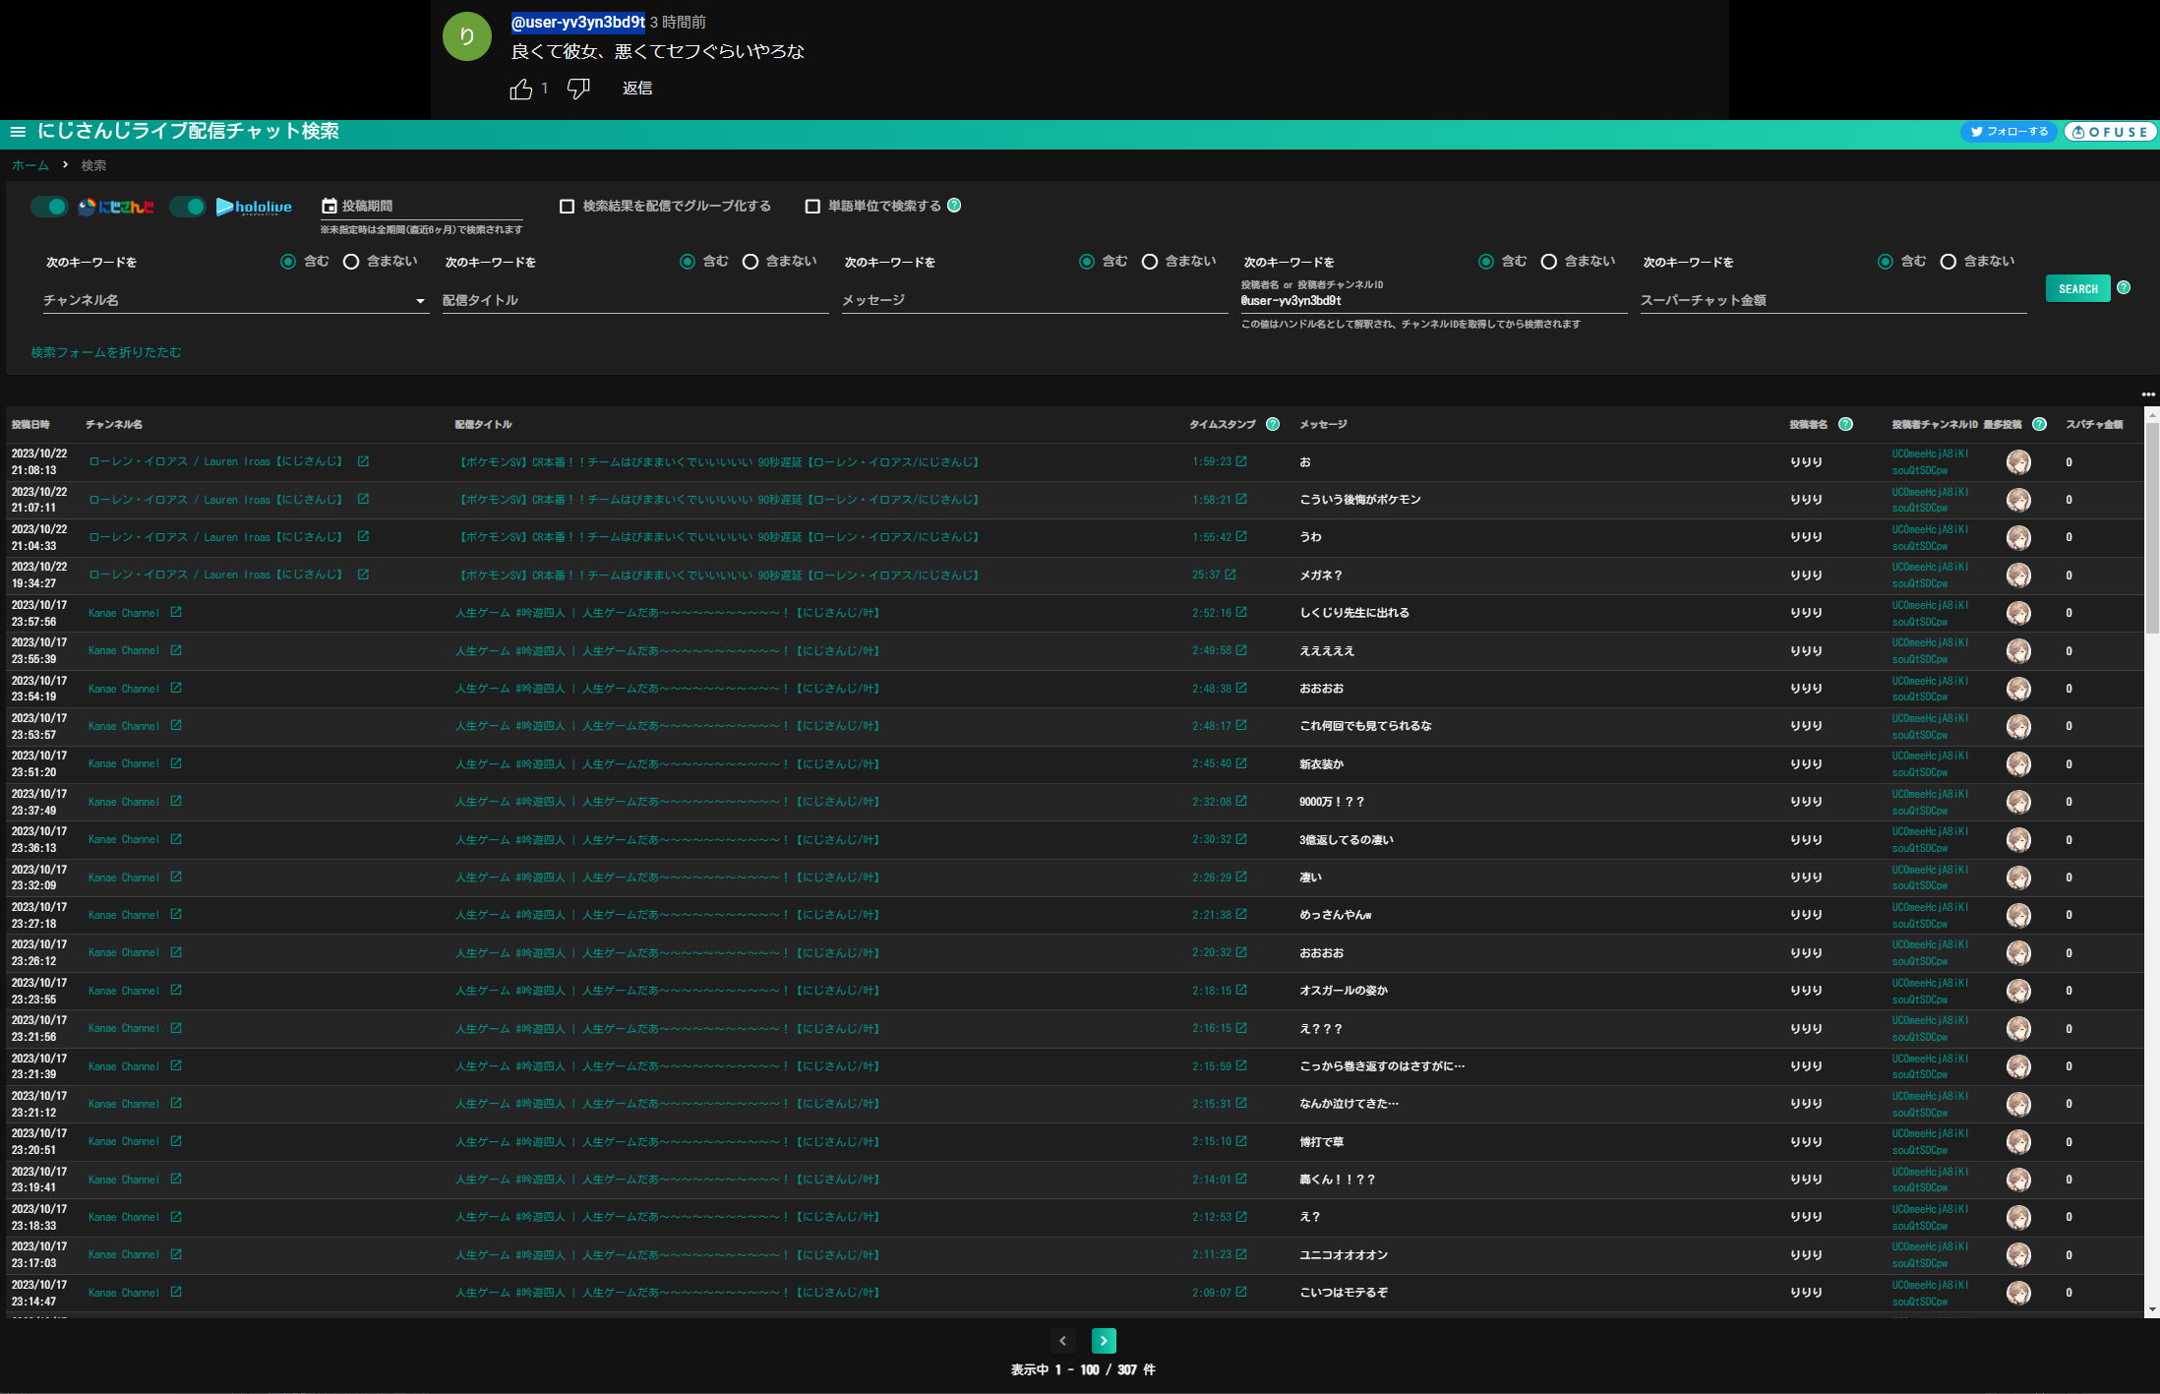
Task: Open the hamburger menu icon
Action: (x=18, y=132)
